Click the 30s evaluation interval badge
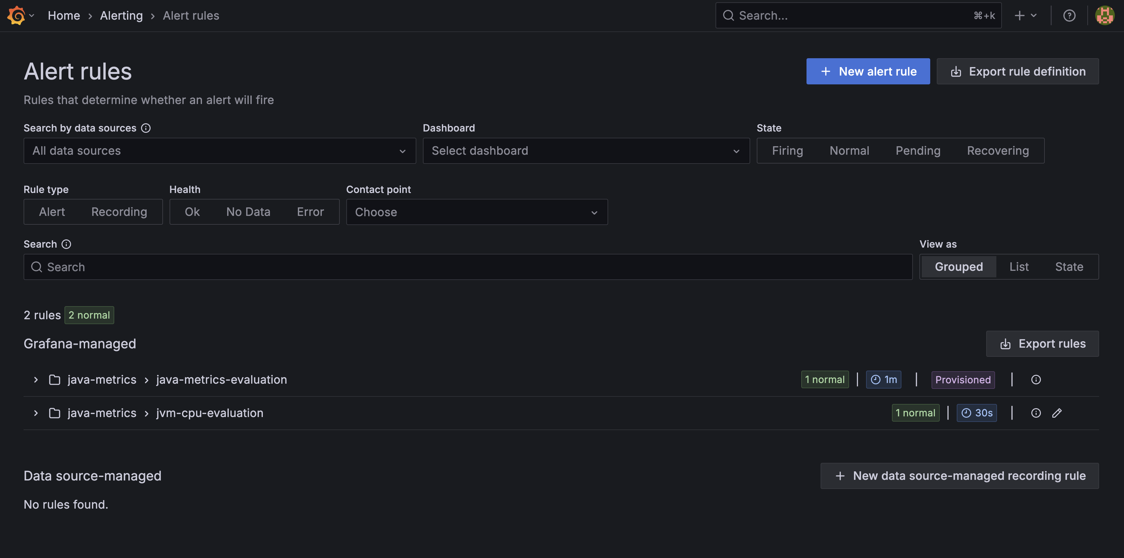Image resolution: width=1124 pixels, height=558 pixels. coord(976,413)
